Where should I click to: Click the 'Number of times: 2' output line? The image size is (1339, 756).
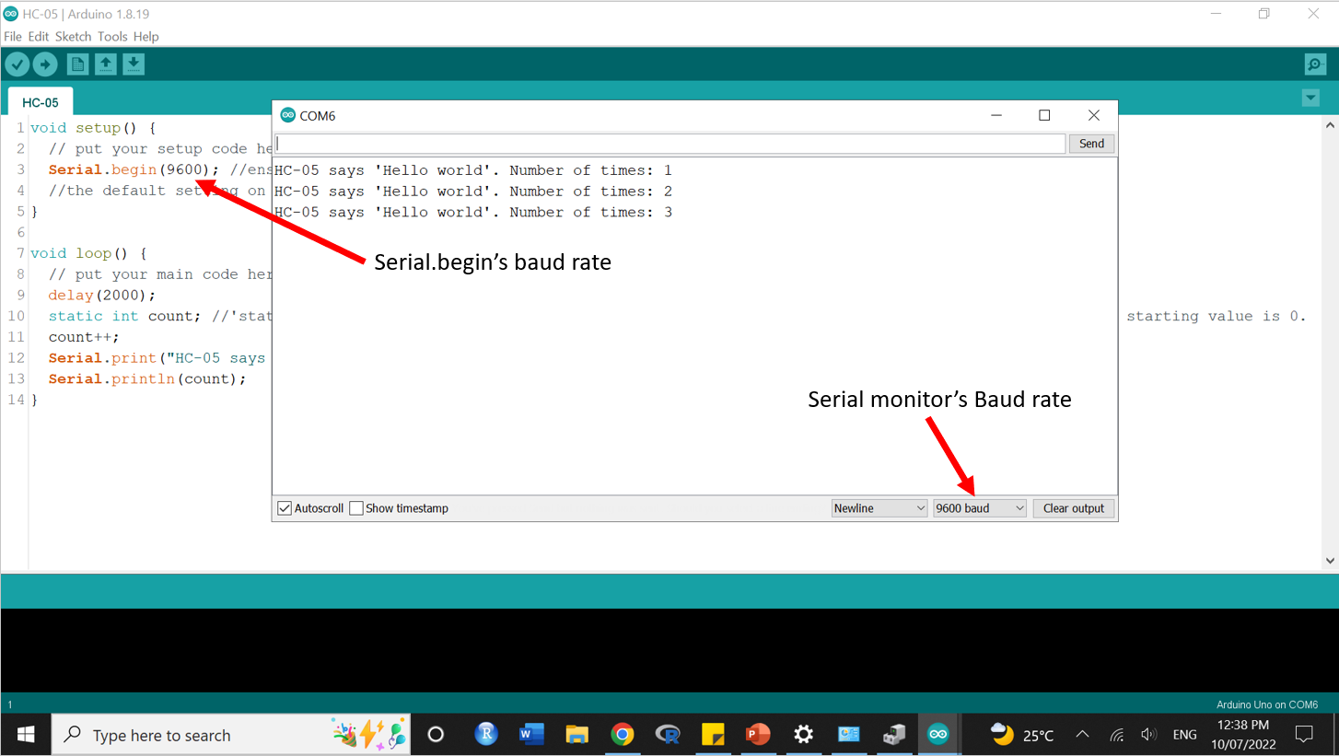(473, 192)
